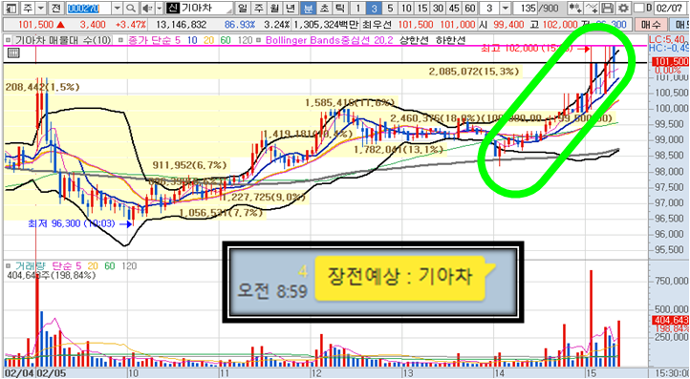Select the 초 second chart tab
Viewport: 690px width, 379px height.
[x=324, y=8]
